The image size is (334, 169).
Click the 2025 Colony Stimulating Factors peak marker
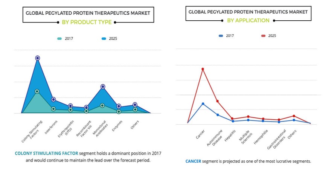[37, 58]
